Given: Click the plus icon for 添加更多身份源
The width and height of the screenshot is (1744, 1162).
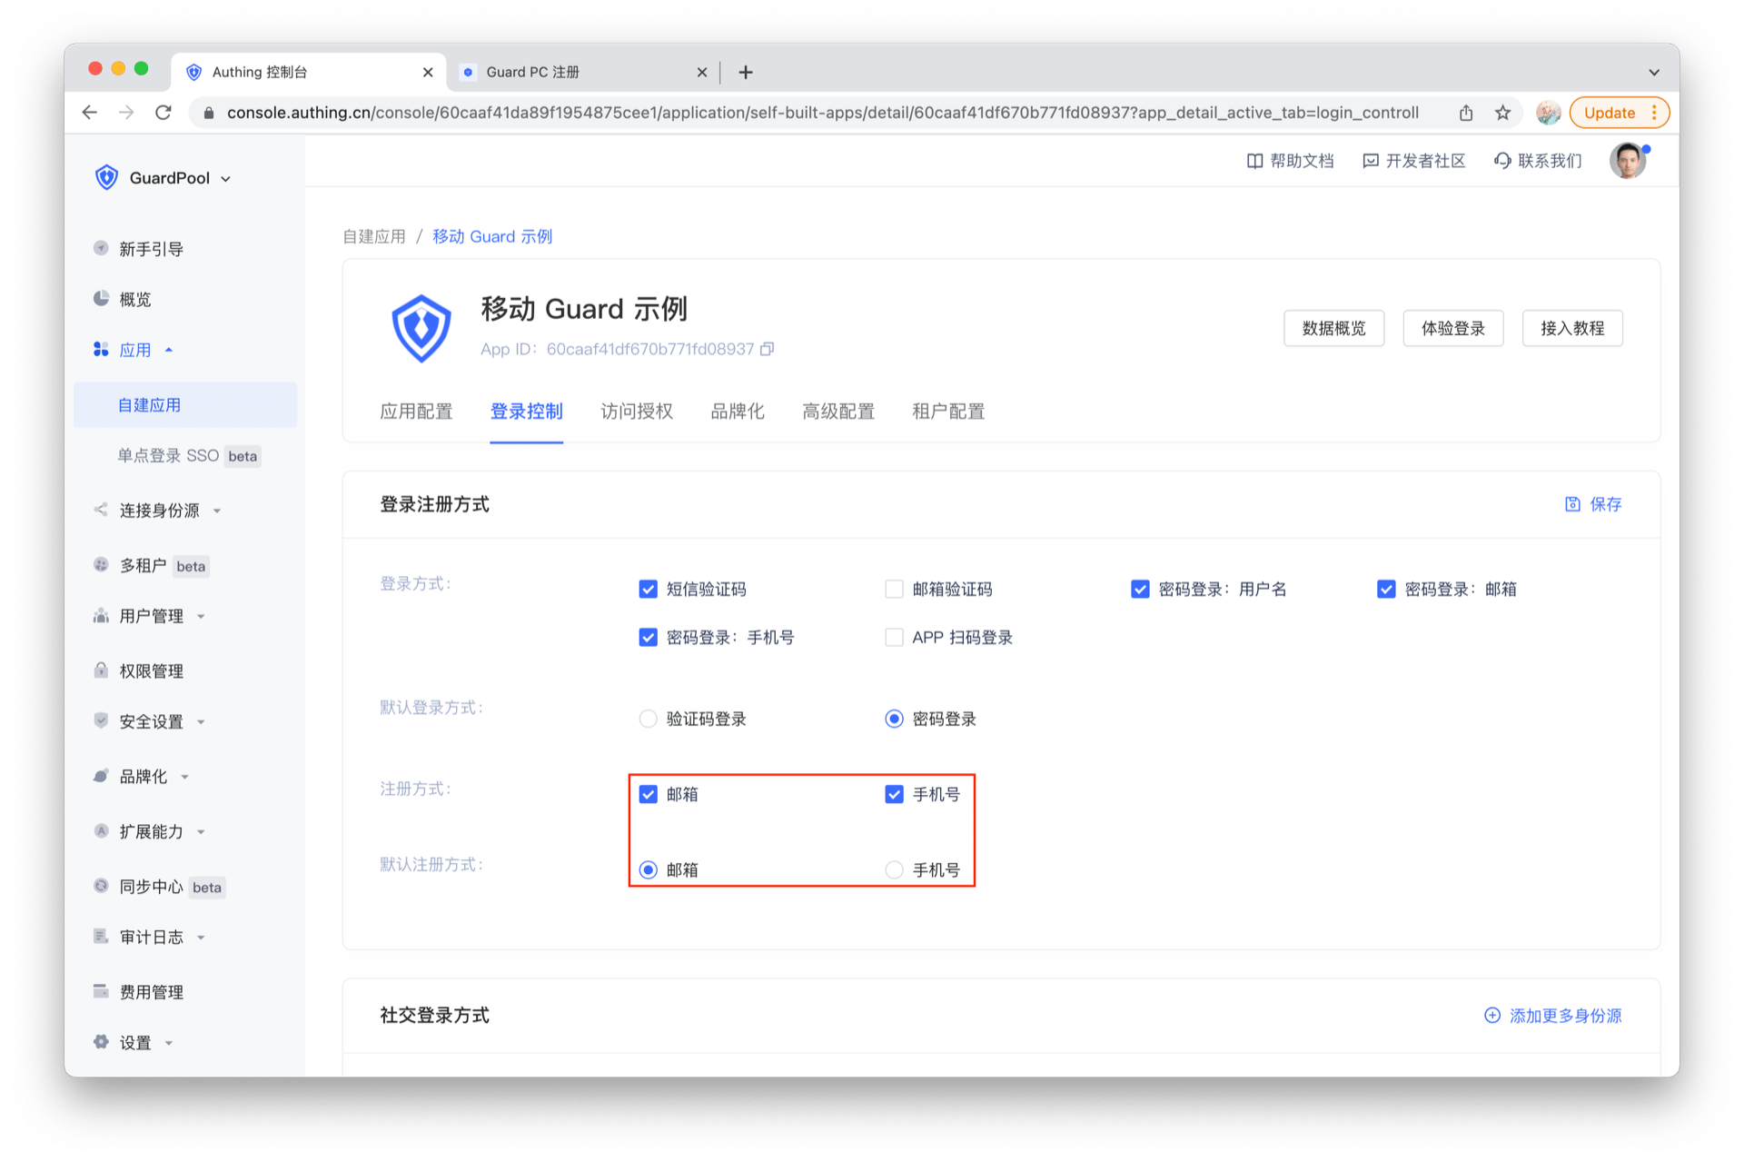Looking at the screenshot, I should pos(1491,1016).
